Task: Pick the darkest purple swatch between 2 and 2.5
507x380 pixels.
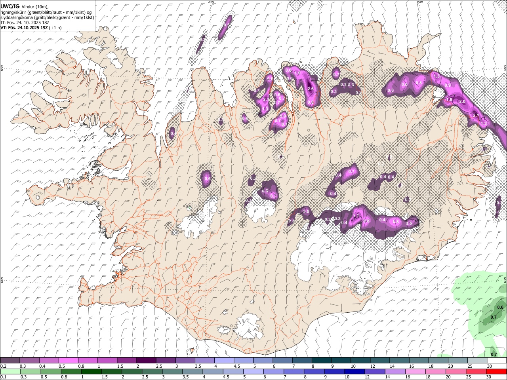Action: click(x=146, y=361)
